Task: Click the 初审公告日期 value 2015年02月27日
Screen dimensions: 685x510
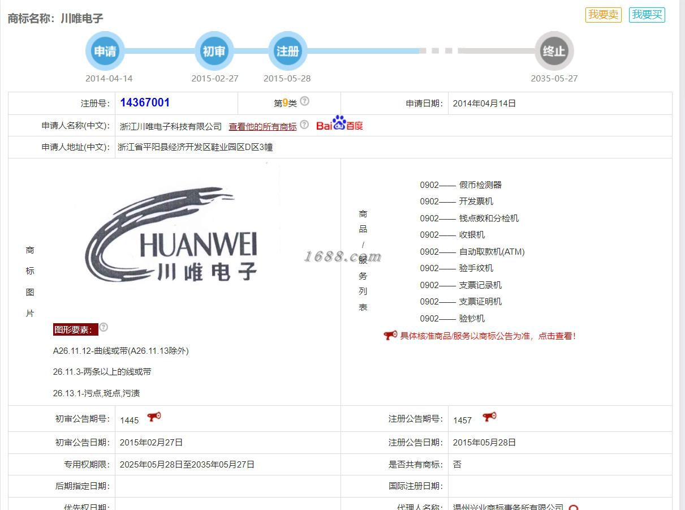Action: (151, 443)
